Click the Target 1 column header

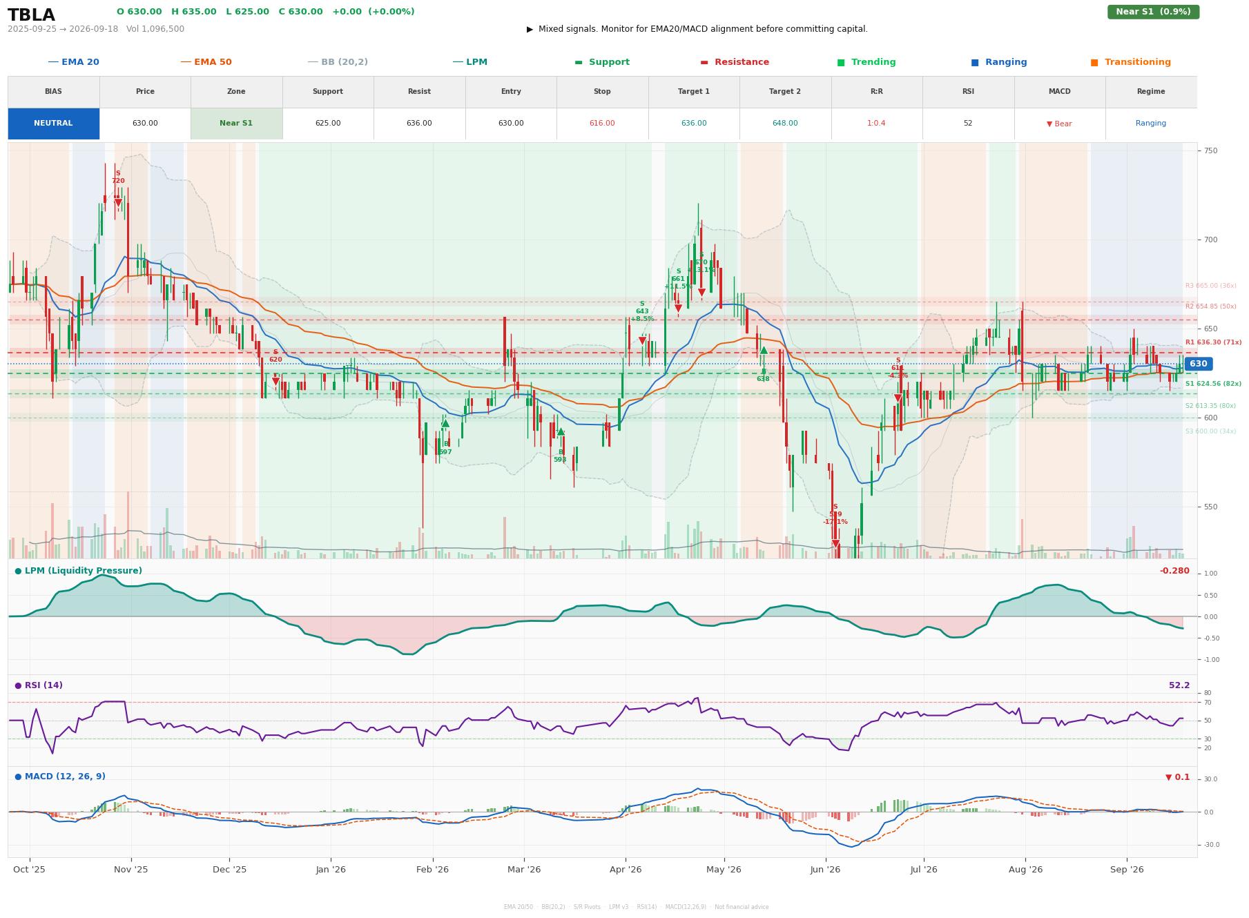click(693, 92)
